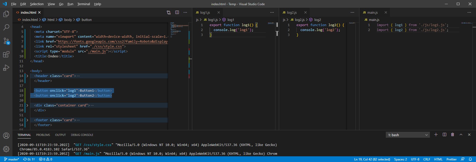
Task: Click Prettier in the status bar
Action: tap(452, 159)
